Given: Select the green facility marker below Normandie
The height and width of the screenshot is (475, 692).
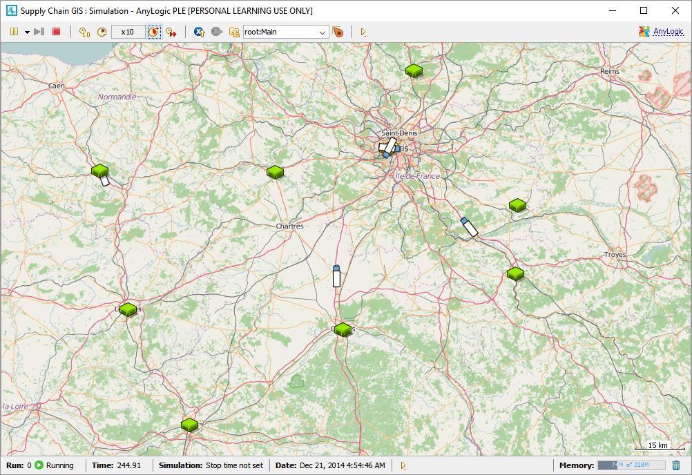Looking at the screenshot, I should (x=99, y=171).
